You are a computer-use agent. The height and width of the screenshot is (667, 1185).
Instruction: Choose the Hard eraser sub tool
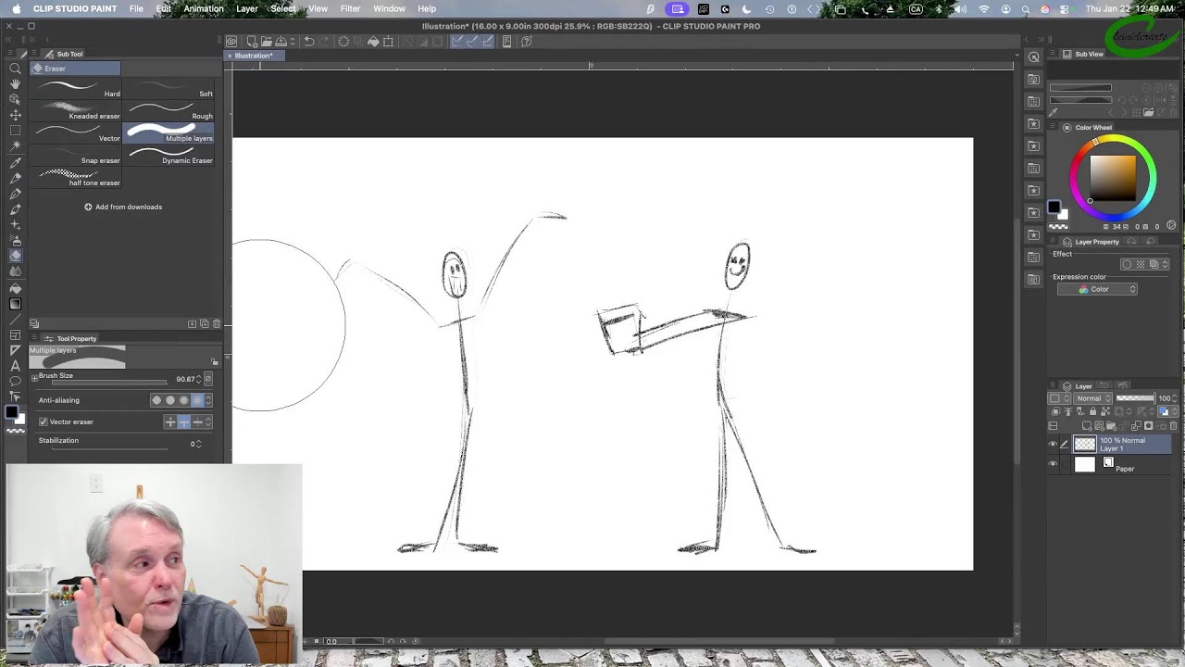click(x=77, y=88)
